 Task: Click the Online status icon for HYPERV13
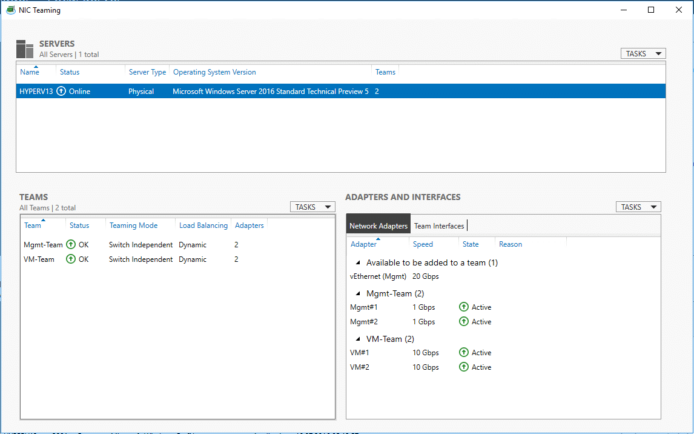[61, 92]
